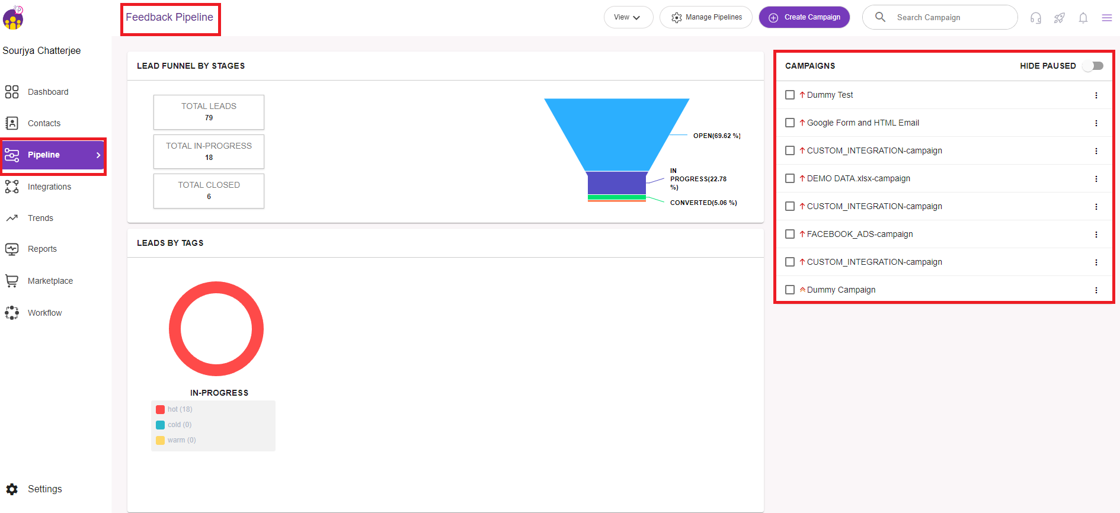
Task: Click the Settings gear icon
Action: pyautogui.click(x=12, y=489)
